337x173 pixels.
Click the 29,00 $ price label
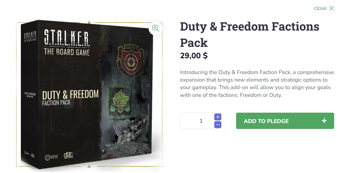194,56
